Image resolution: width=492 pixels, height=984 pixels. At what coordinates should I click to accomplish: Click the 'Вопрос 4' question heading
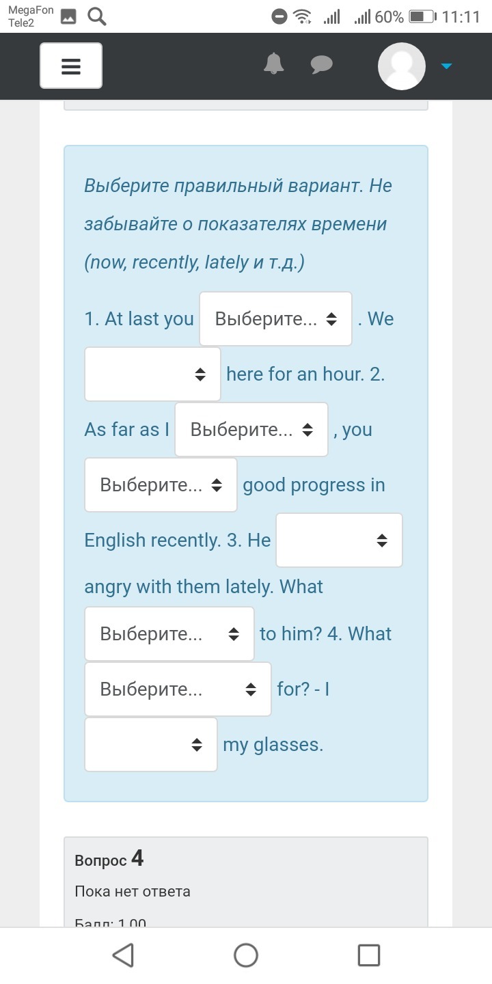[109, 859]
